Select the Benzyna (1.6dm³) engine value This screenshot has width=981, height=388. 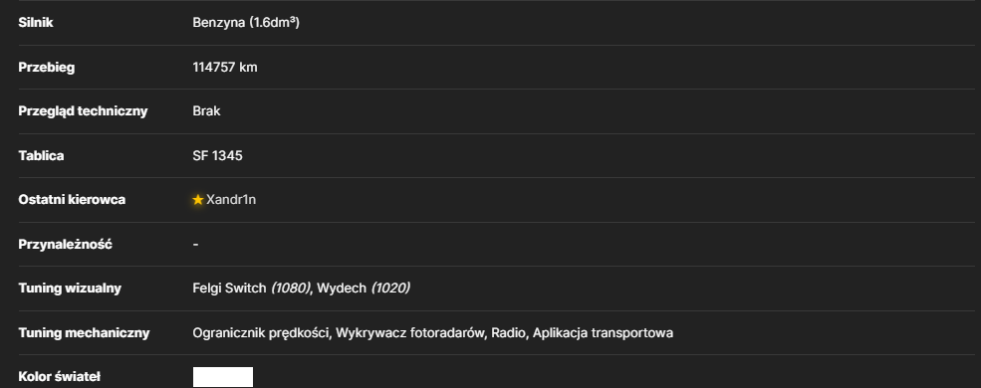[x=246, y=23]
